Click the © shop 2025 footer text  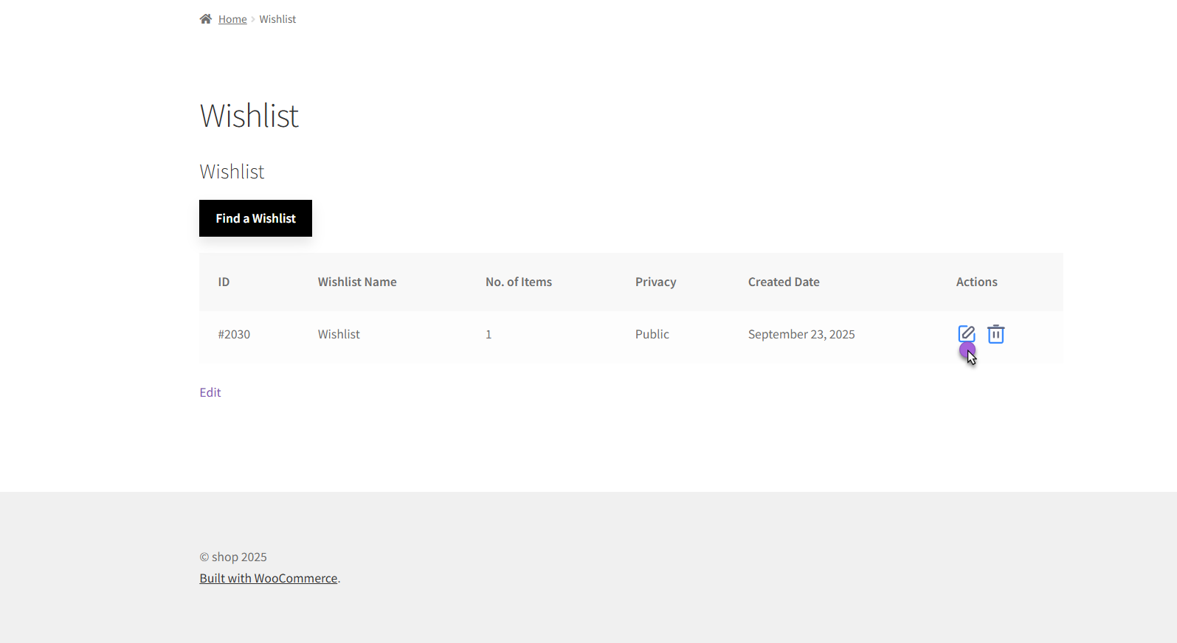(x=233, y=557)
